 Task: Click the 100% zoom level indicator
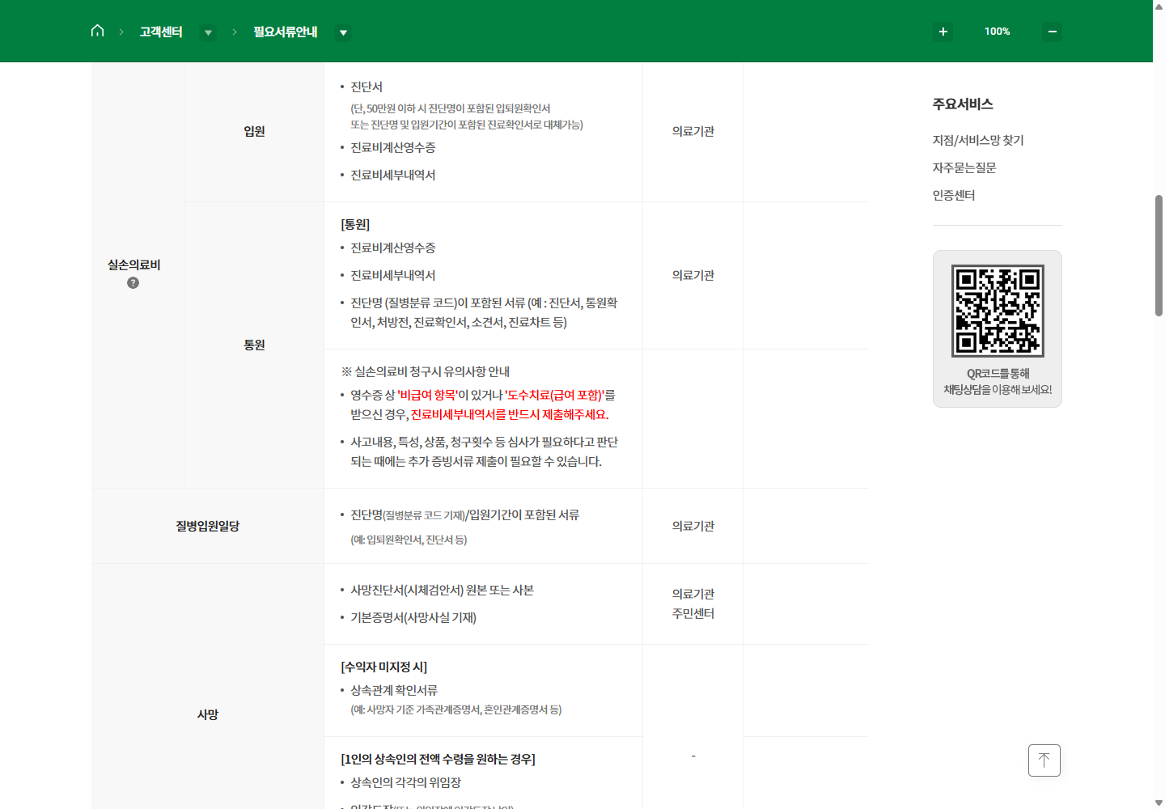click(997, 32)
